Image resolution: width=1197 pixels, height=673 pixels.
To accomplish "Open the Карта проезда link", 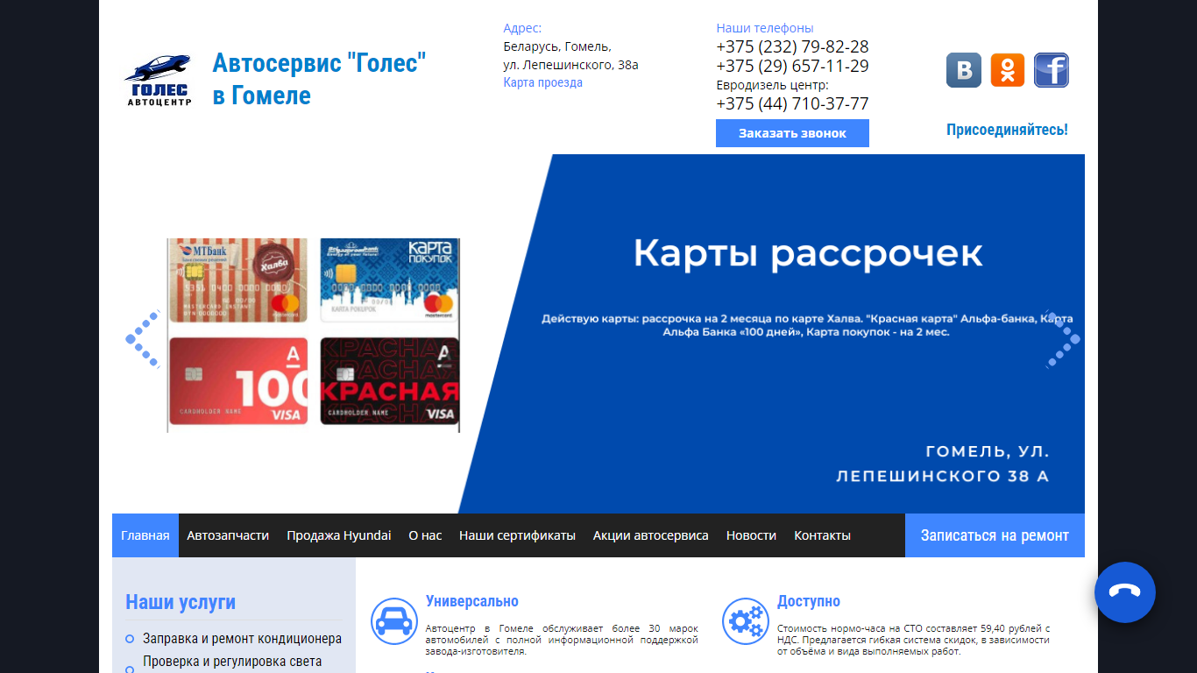I will coord(542,82).
